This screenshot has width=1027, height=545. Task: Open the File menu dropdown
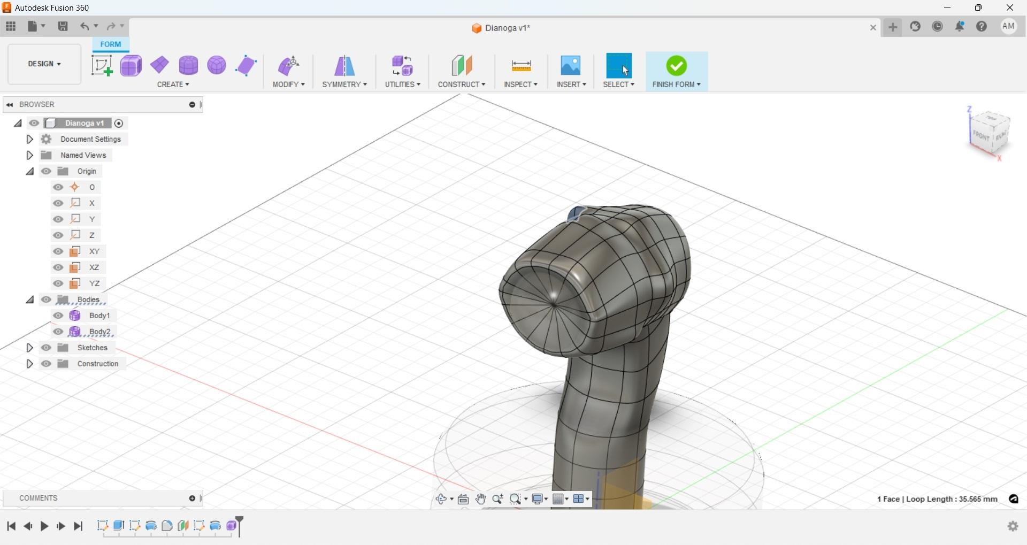coord(36,26)
